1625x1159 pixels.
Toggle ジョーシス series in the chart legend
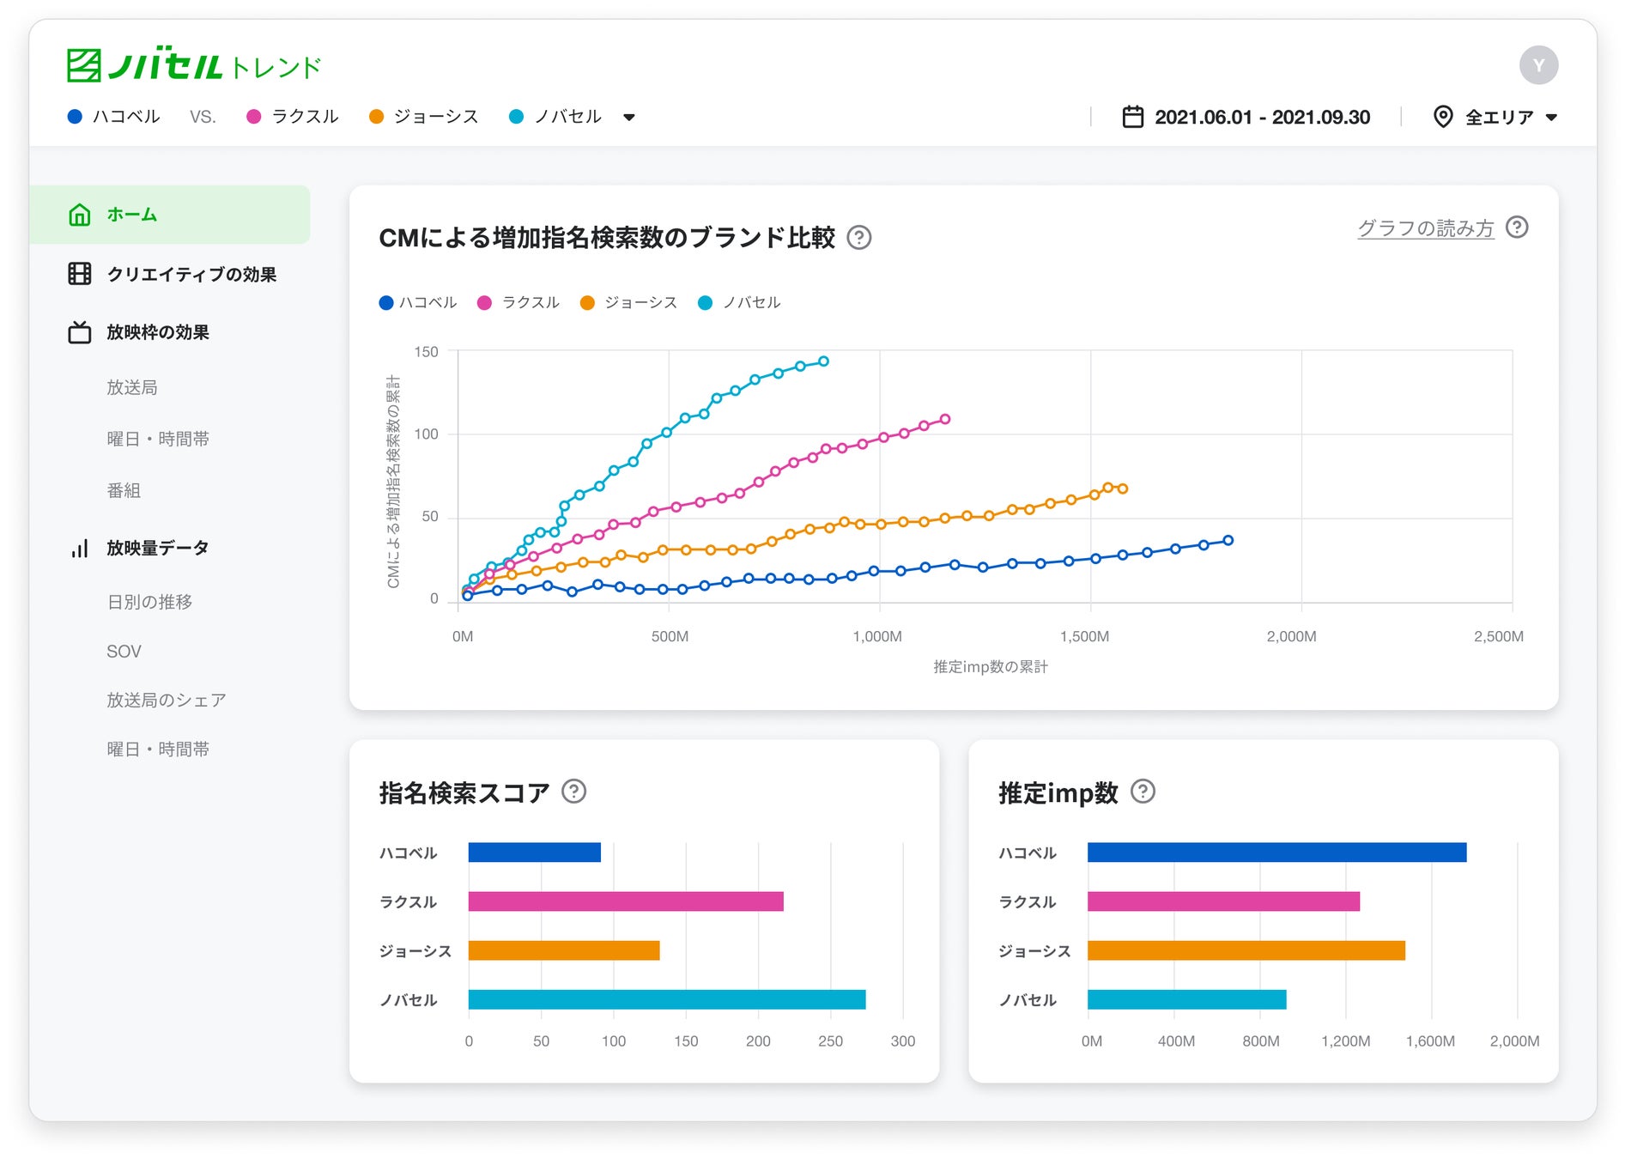click(629, 302)
